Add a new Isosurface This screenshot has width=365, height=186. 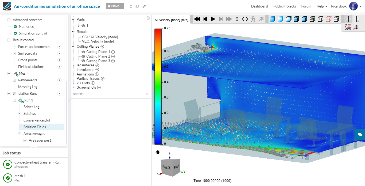point(97,65)
